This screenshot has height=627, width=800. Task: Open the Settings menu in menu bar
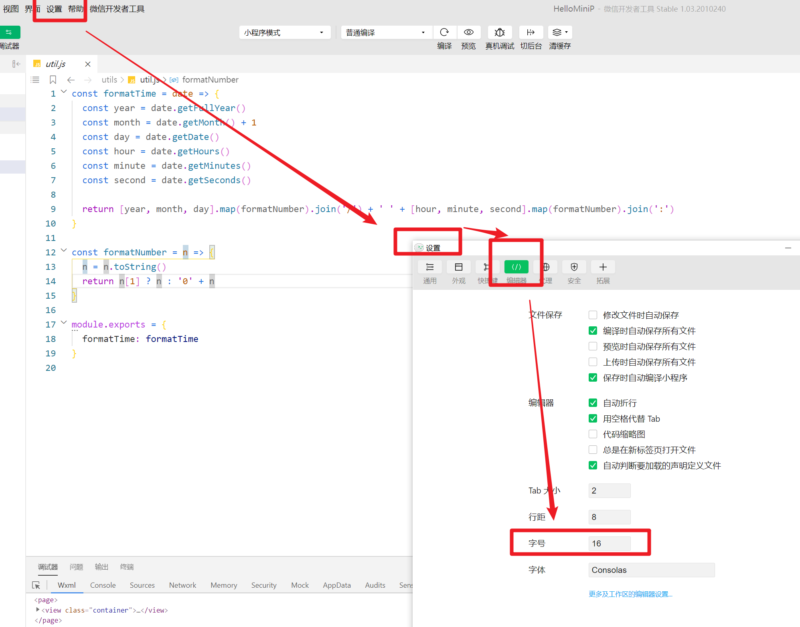tap(54, 9)
